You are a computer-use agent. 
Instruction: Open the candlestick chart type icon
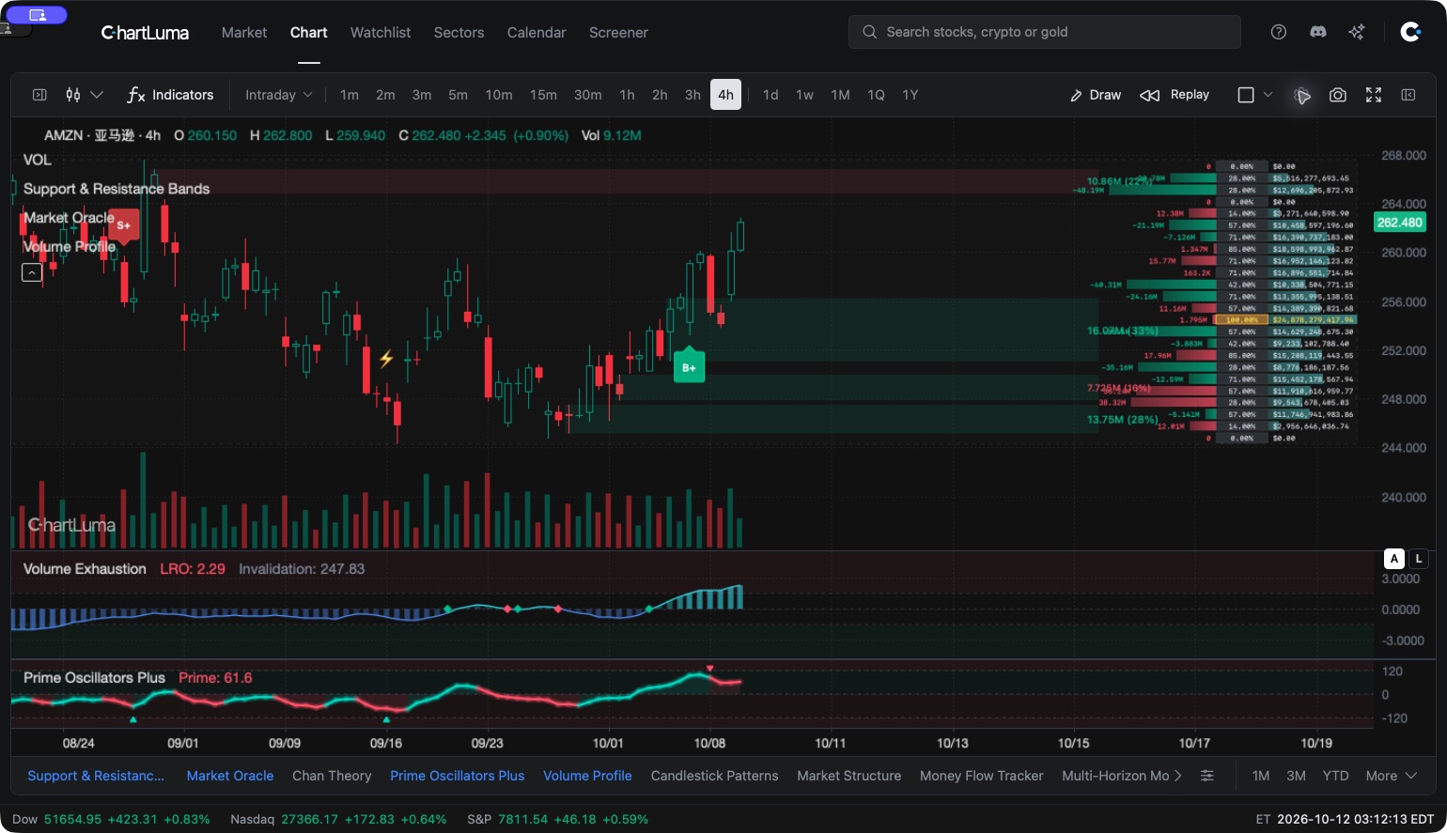point(73,95)
